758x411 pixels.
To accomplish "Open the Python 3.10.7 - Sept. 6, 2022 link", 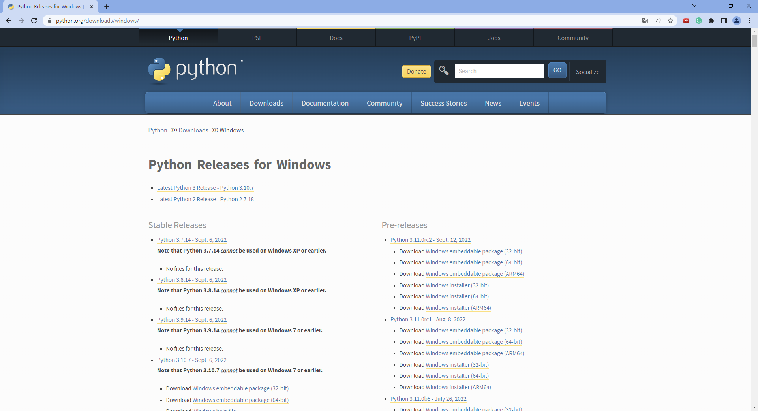I will 192,360.
